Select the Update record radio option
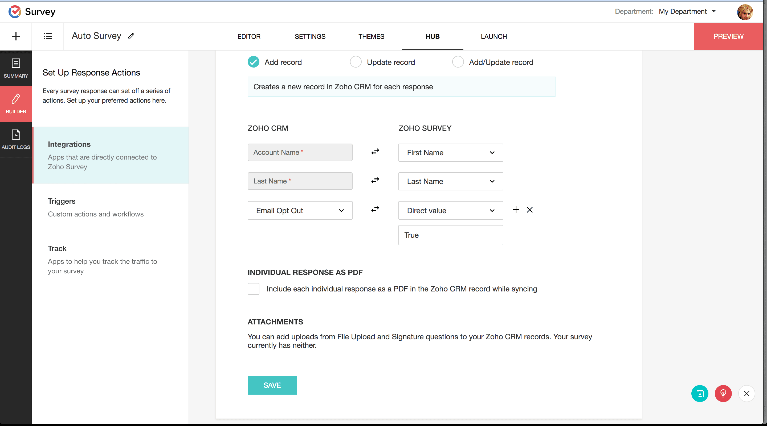 pos(356,62)
